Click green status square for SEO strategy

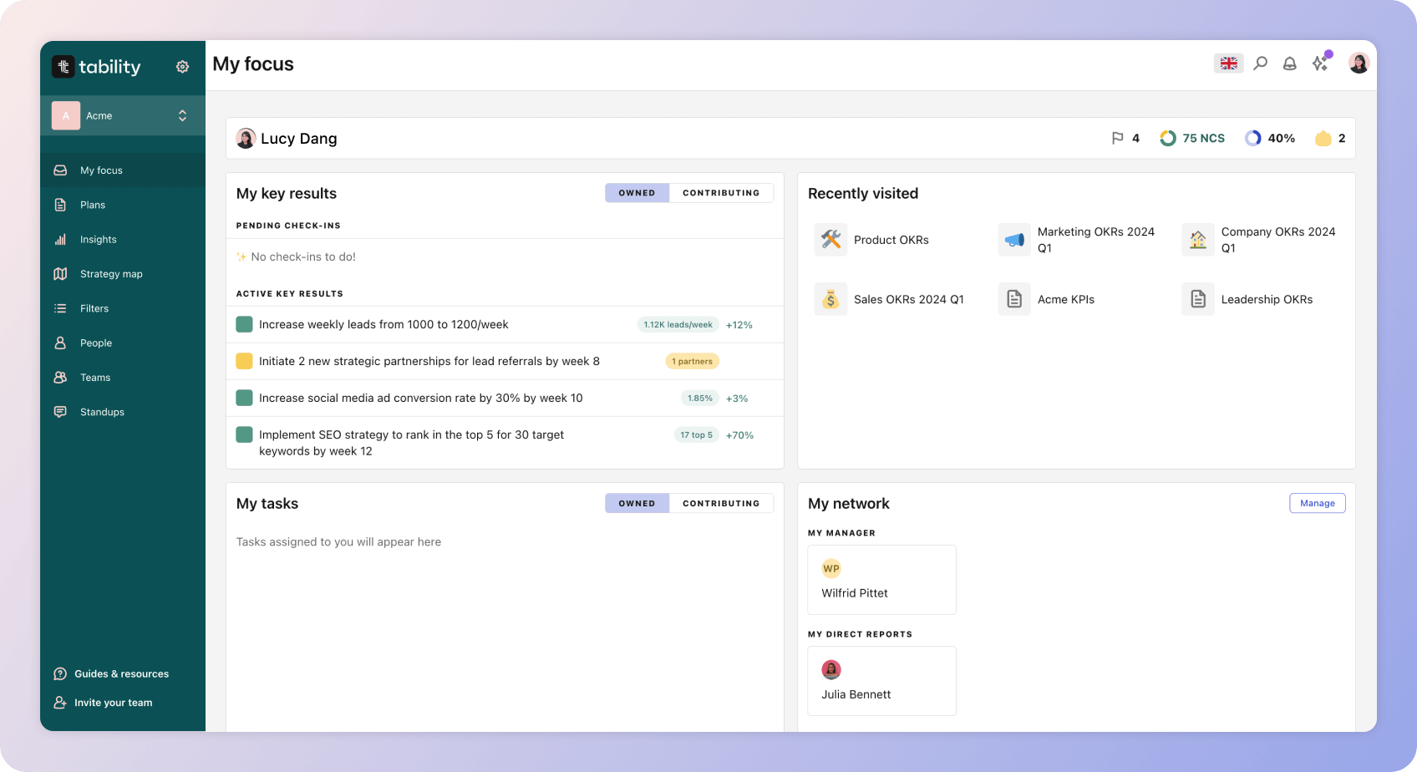[245, 434]
